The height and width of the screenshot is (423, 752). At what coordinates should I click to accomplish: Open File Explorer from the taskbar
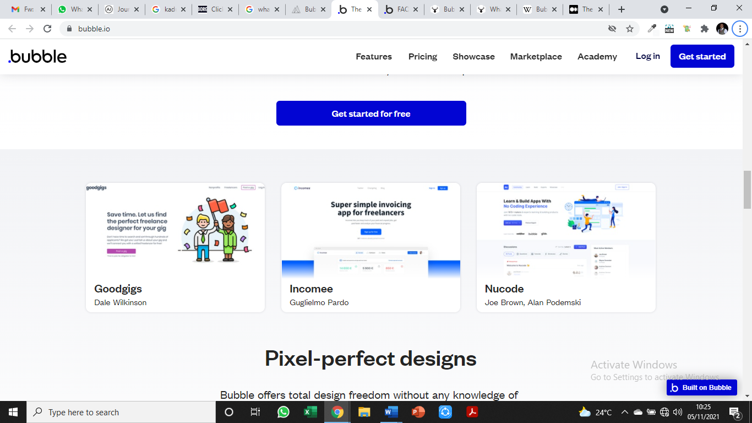point(364,412)
